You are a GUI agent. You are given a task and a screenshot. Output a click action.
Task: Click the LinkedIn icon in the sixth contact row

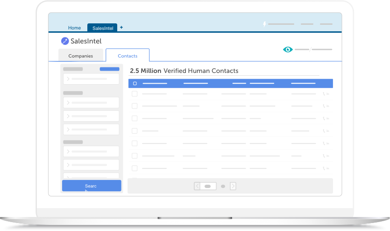click(327, 156)
